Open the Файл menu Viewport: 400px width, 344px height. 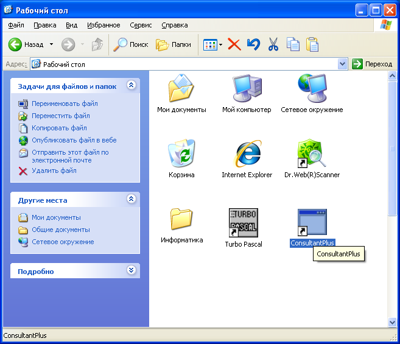point(16,25)
